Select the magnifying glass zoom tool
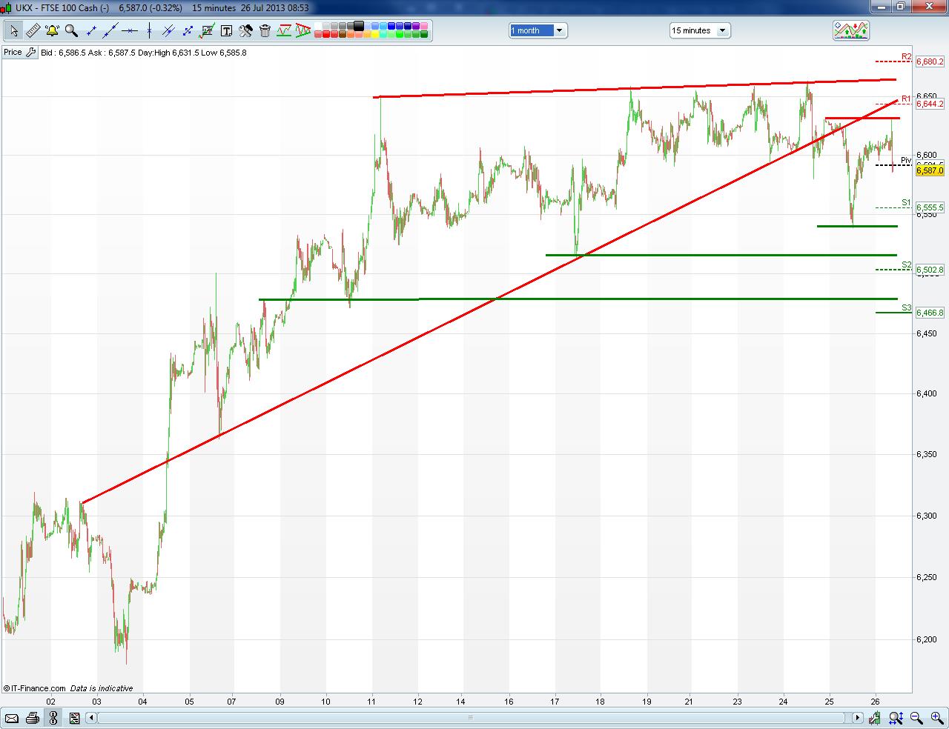This screenshot has width=949, height=729. pyautogui.click(x=71, y=30)
